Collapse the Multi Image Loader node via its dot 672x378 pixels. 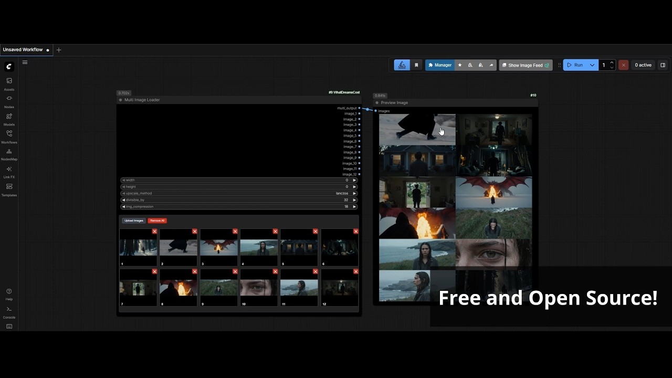coord(120,100)
